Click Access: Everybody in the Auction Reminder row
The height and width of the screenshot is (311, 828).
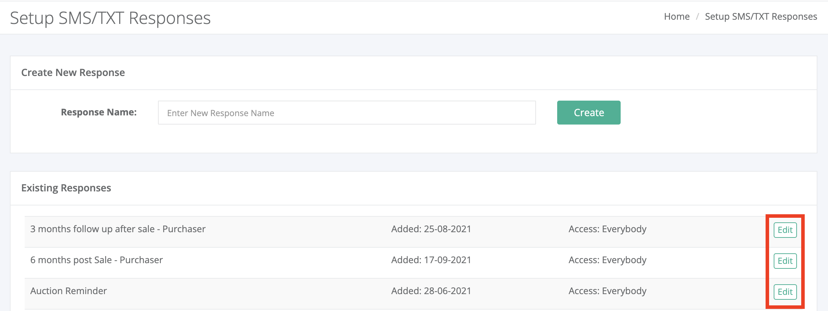[x=607, y=291]
